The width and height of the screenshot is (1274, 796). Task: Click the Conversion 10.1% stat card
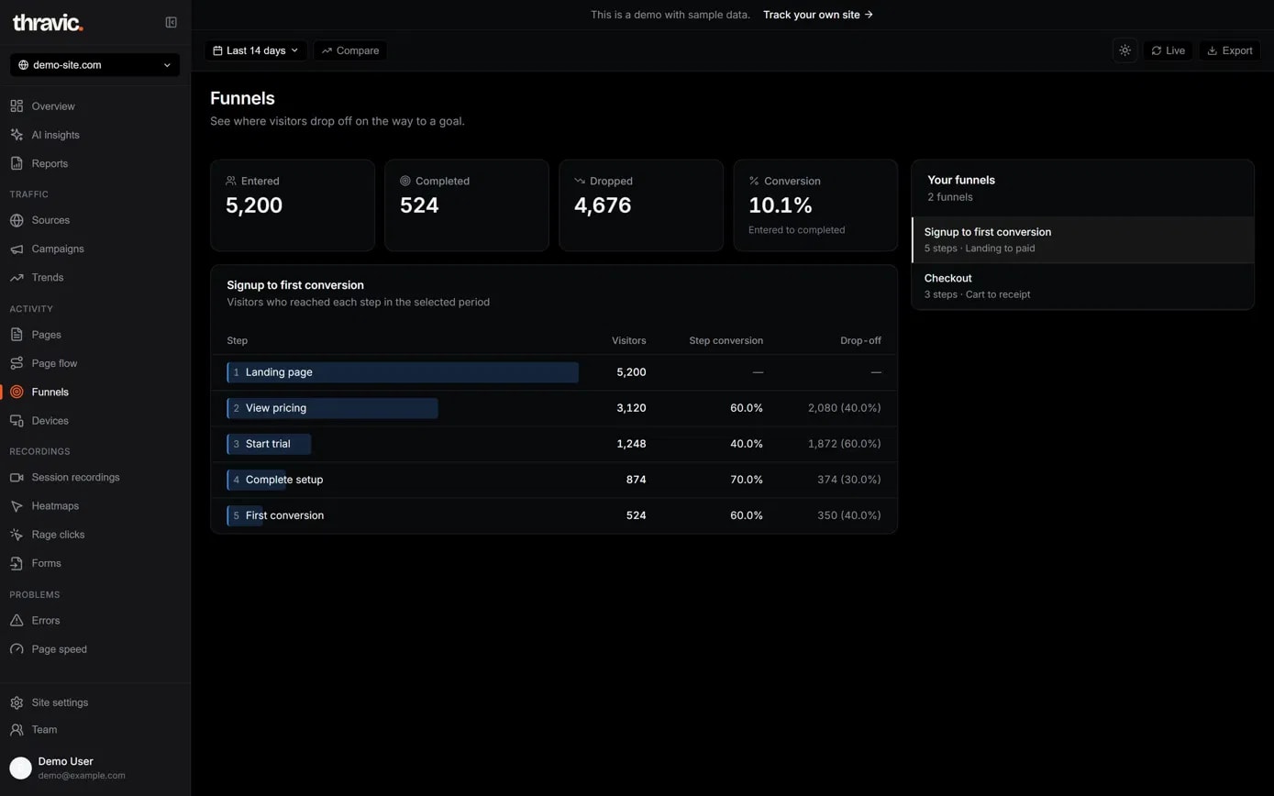pyautogui.click(x=815, y=205)
